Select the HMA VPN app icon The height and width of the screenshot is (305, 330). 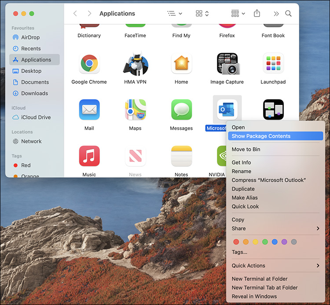(x=136, y=64)
